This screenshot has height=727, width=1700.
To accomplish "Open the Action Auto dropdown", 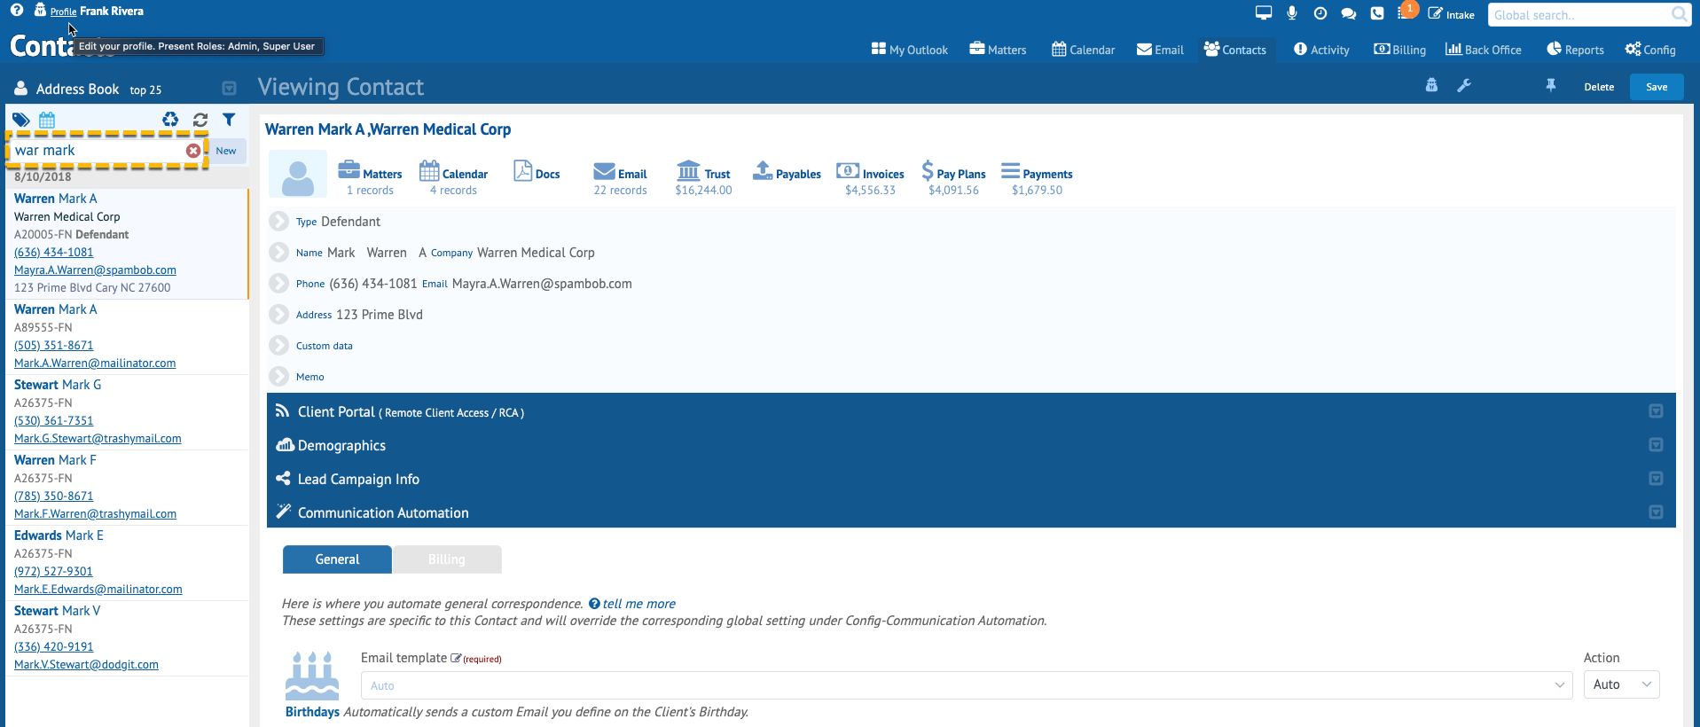I will coord(1622,684).
